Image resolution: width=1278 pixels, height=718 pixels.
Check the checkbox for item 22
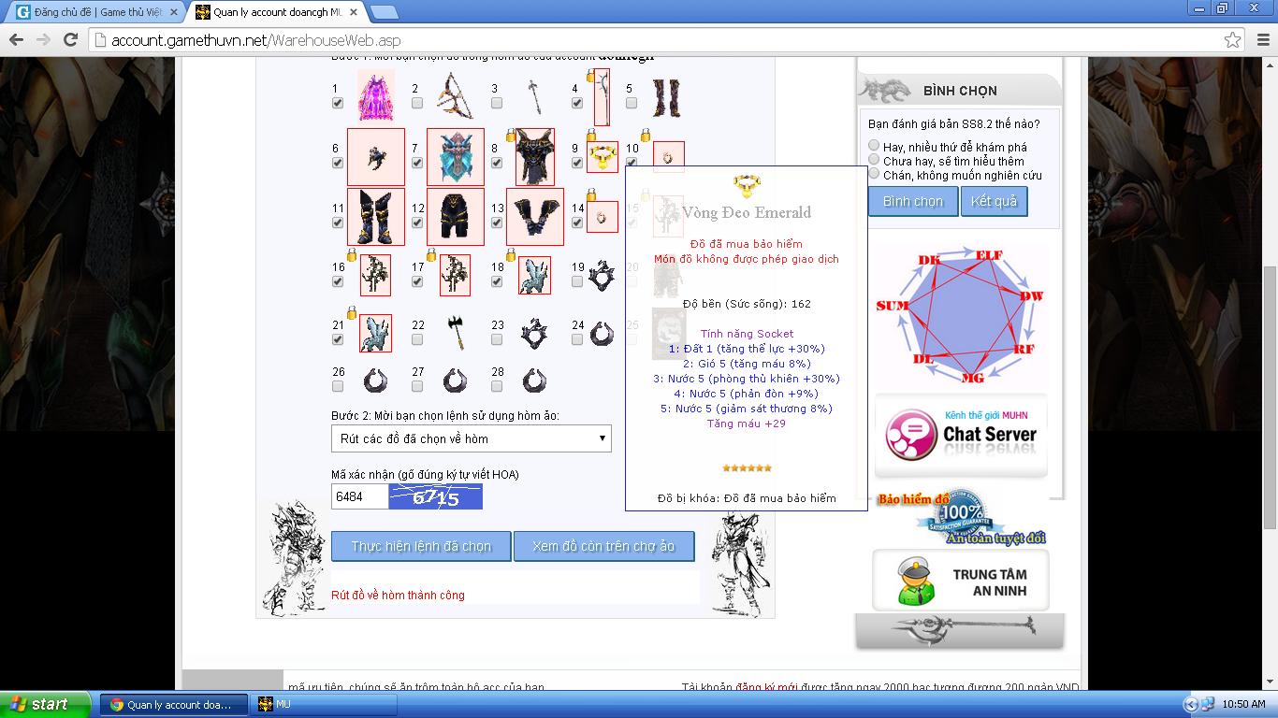click(417, 339)
